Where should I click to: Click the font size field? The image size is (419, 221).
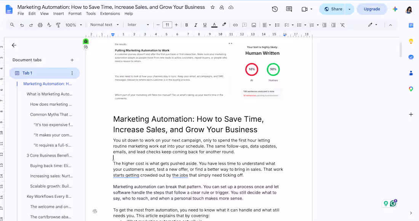pyautogui.click(x=167, y=25)
